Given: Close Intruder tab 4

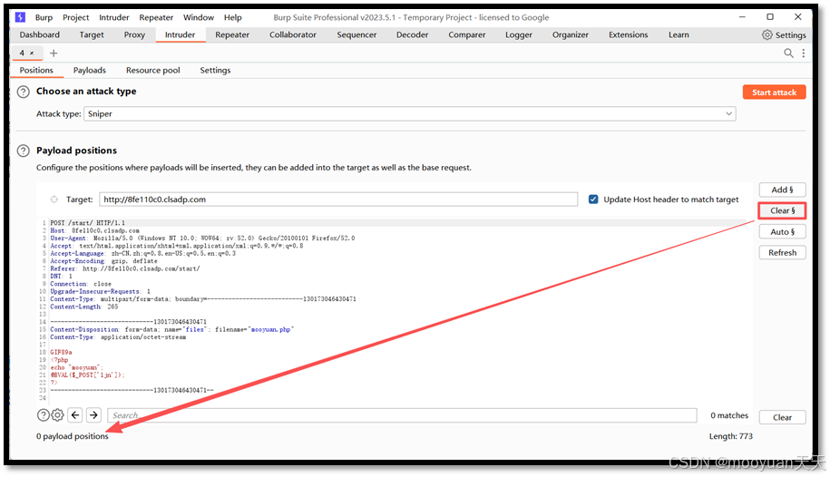Looking at the screenshot, I should 32,53.
